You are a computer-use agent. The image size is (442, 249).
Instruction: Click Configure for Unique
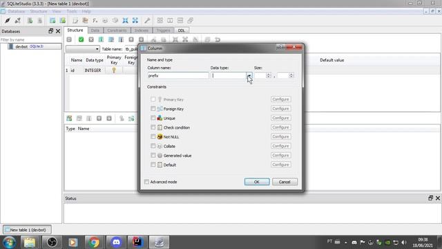click(281, 118)
